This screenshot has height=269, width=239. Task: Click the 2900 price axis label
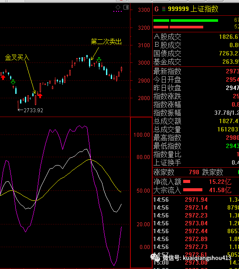(144, 80)
